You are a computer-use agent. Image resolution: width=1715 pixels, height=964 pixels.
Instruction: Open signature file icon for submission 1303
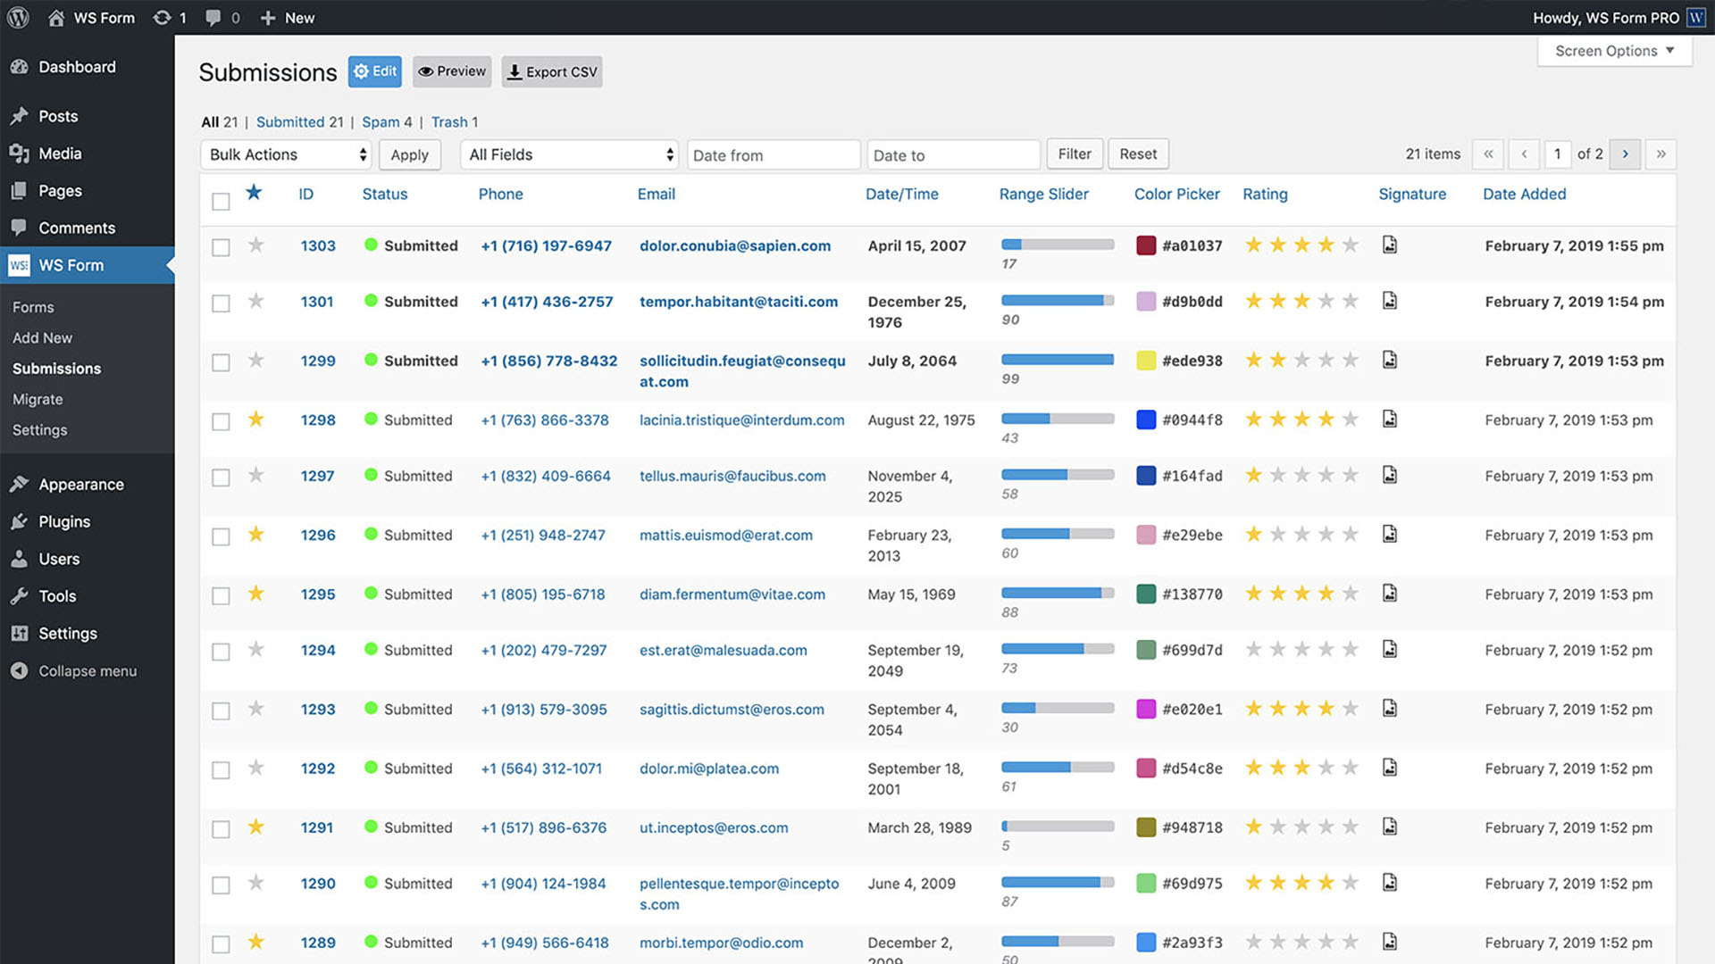click(1389, 245)
